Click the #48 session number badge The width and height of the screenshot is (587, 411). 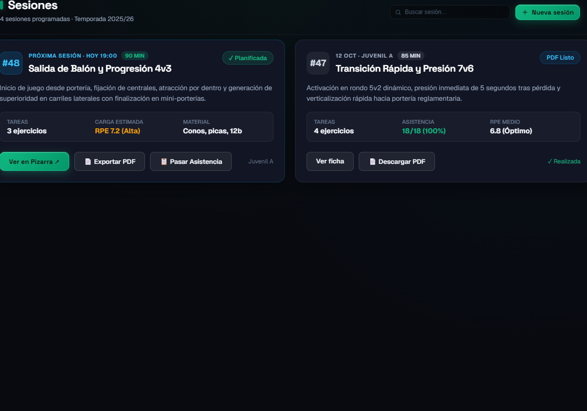coord(11,63)
